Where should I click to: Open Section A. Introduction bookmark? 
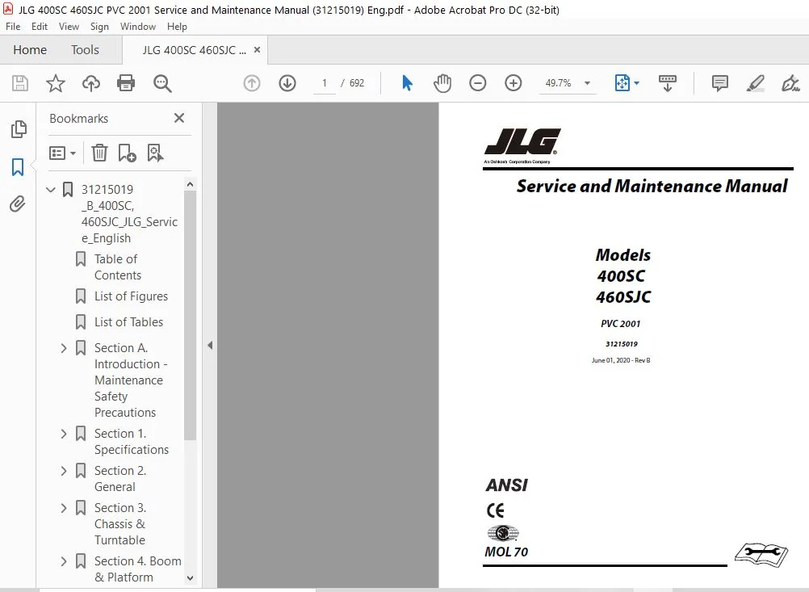[x=131, y=380]
